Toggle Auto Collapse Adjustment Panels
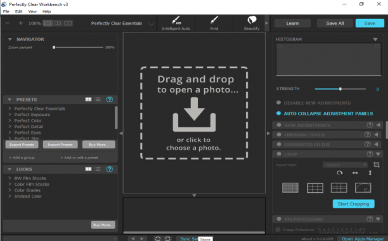This screenshot has width=388, height=241. coord(278,114)
